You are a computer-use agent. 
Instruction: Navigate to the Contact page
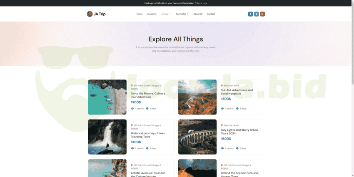(211, 14)
